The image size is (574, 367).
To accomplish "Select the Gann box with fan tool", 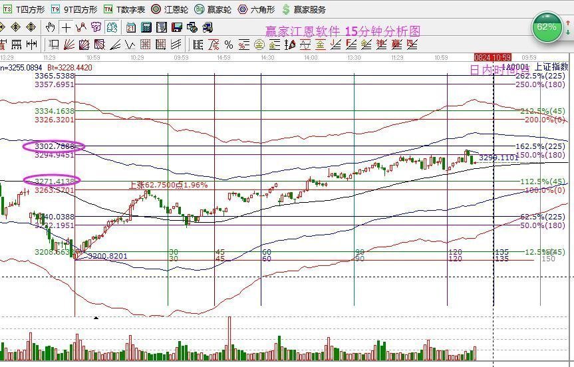I will click(84, 45).
